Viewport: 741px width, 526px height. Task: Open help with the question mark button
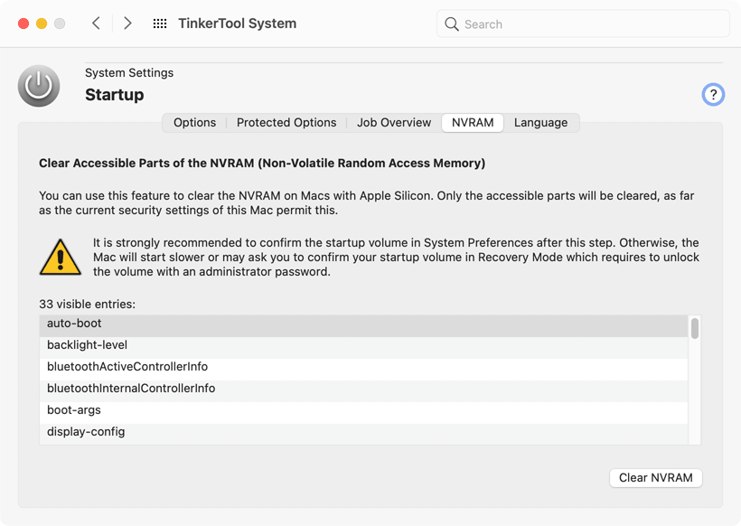point(713,95)
